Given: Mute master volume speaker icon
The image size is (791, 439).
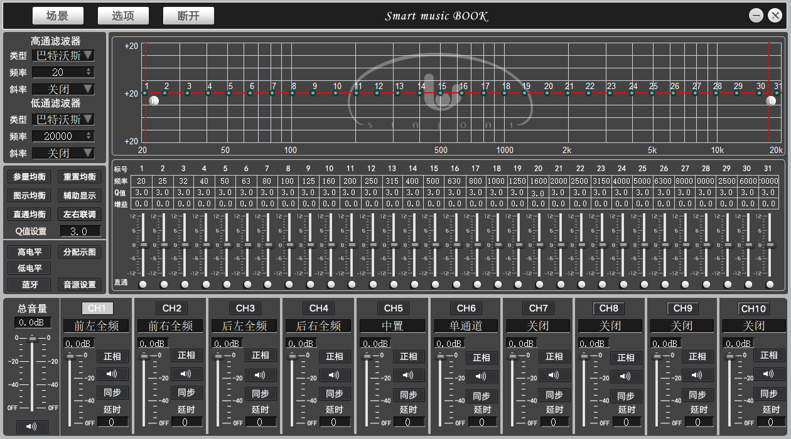Looking at the screenshot, I should 31,426.
